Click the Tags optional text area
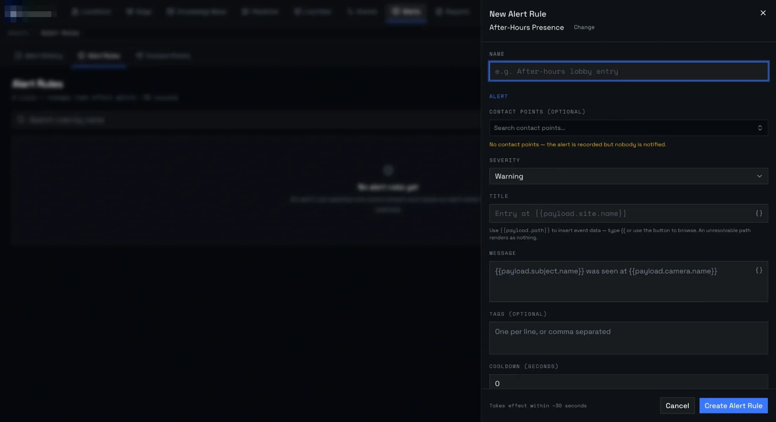The image size is (776, 422). (x=629, y=338)
